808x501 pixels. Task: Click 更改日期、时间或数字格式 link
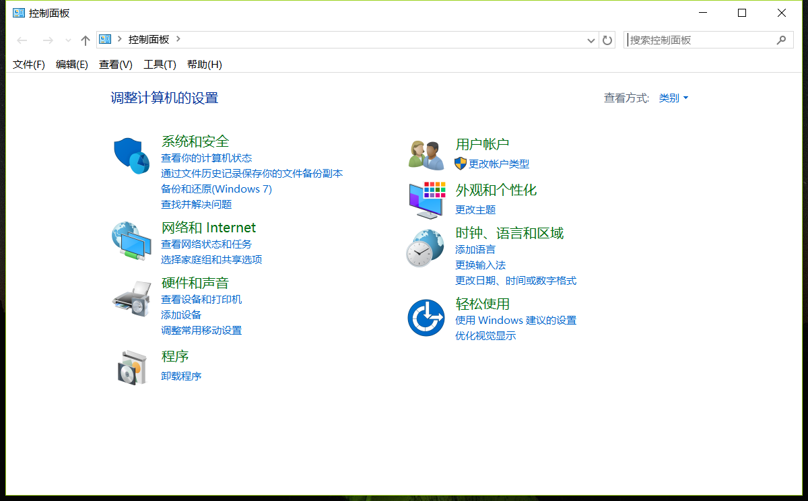coord(516,281)
